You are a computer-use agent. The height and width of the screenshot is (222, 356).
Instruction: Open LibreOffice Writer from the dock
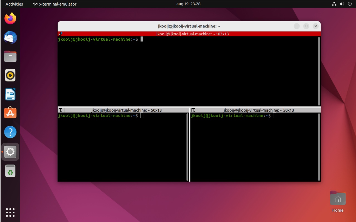point(10,94)
